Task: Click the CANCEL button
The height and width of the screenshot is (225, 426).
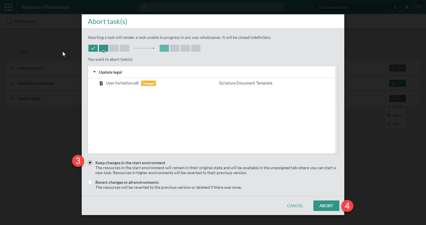Action: [295, 206]
